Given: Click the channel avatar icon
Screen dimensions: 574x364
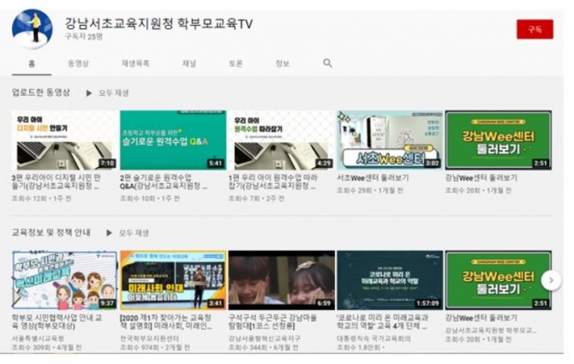Looking at the screenshot, I should coord(33,28).
